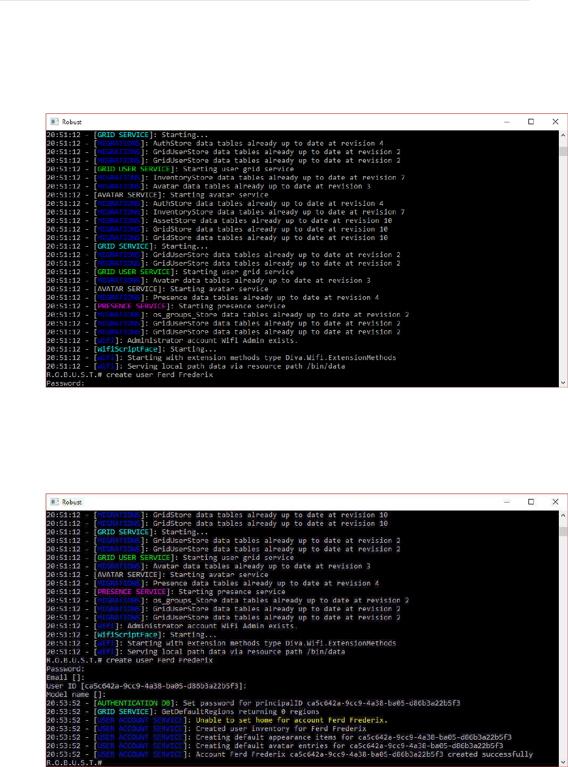Click the 'User ID [ca5c642a...]' line

click(146, 685)
